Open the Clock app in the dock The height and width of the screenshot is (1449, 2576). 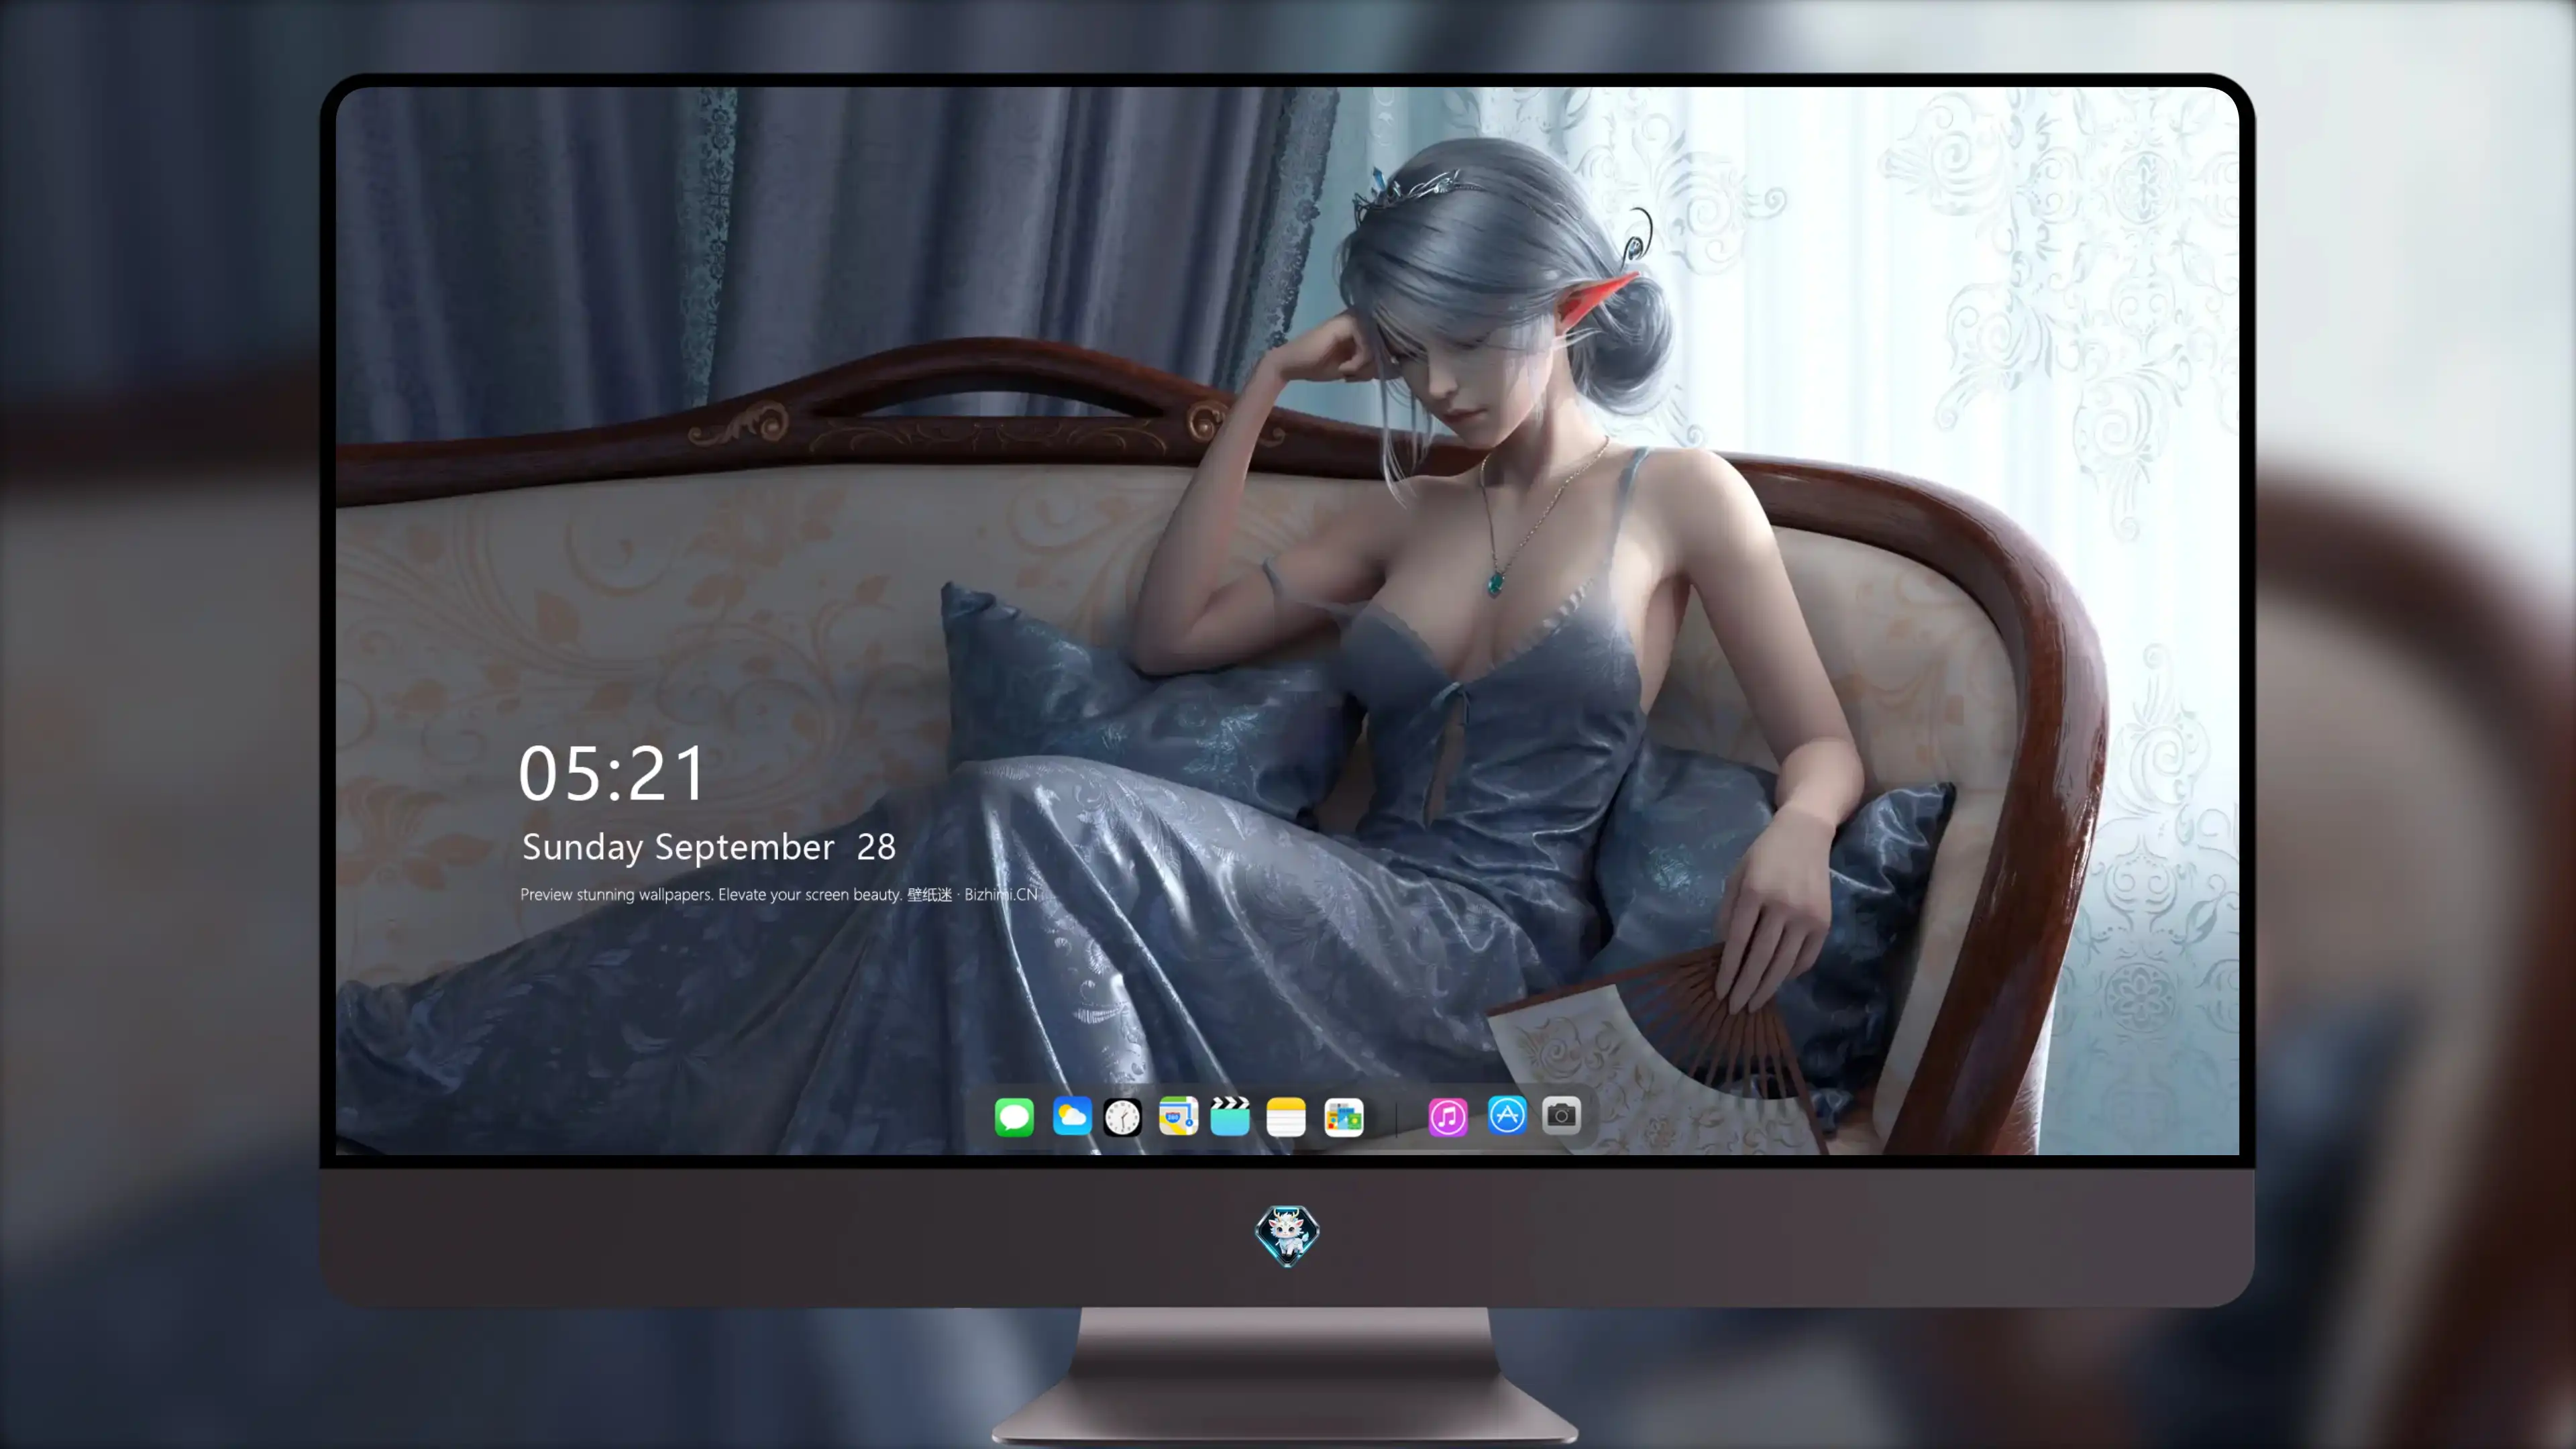point(1122,1116)
